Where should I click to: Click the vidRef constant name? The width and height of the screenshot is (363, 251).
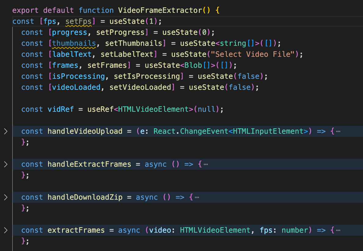tap(61, 109)
